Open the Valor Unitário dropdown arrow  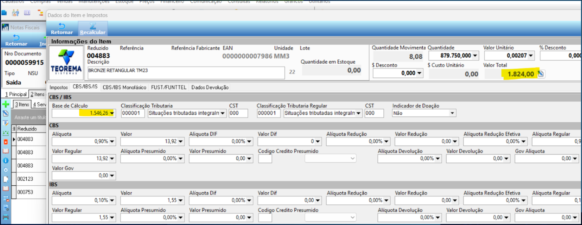(x=531, y=56)
